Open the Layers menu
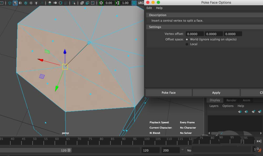 tap(214, 106)
